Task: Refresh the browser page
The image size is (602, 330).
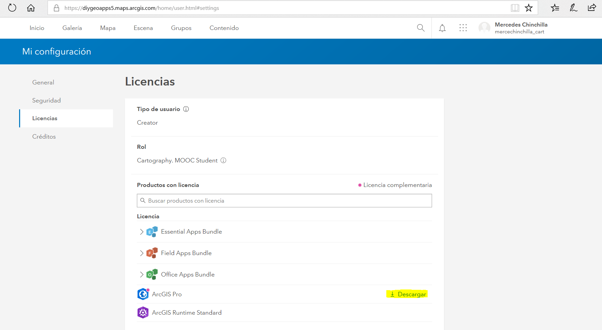Action: pos(12,8)
